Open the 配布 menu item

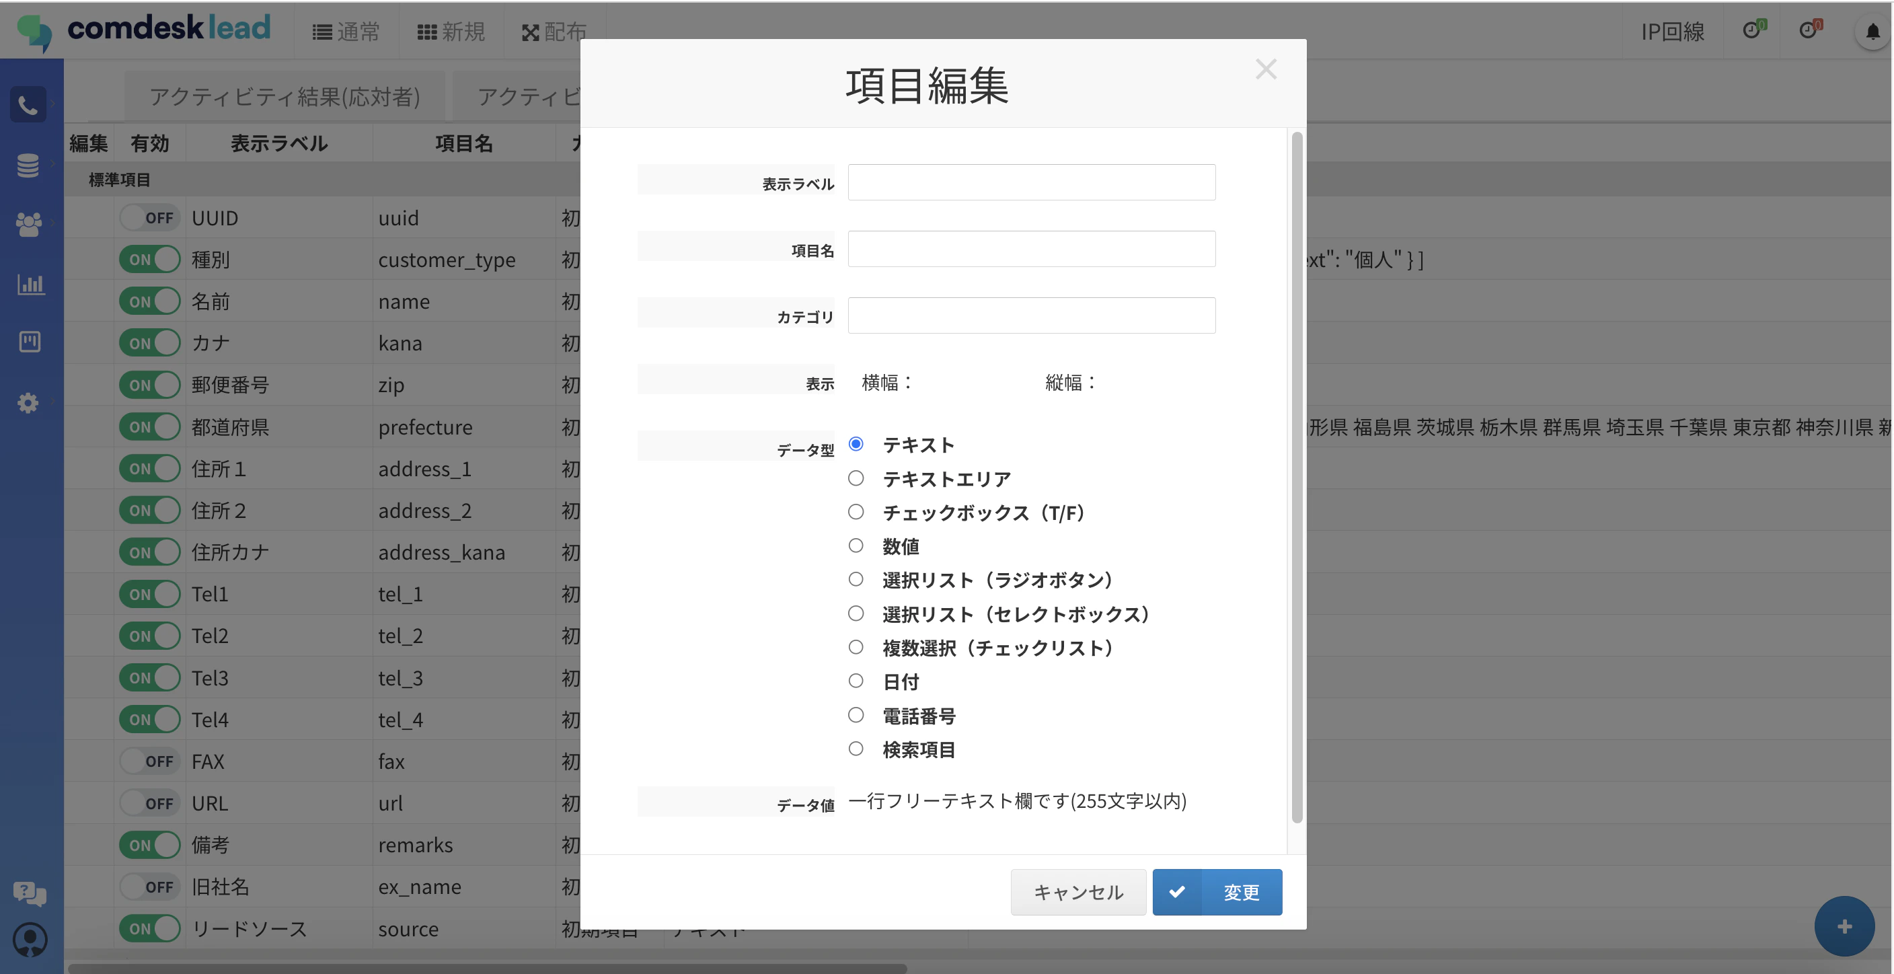[554, 32]
